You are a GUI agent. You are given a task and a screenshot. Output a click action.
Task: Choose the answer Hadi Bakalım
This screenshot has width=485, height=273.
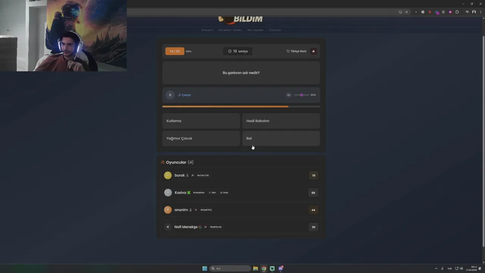tap(281, 121)
